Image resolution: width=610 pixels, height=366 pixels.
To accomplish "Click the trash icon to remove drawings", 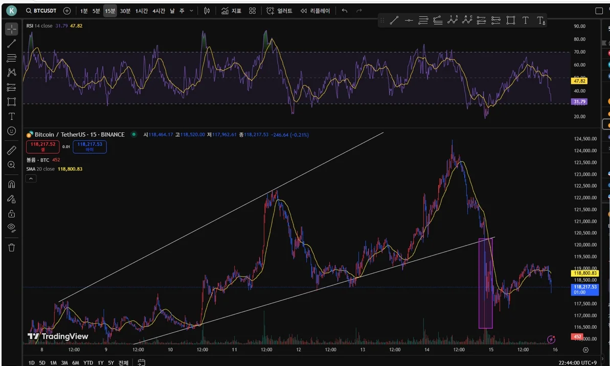I will coord(11,248).
